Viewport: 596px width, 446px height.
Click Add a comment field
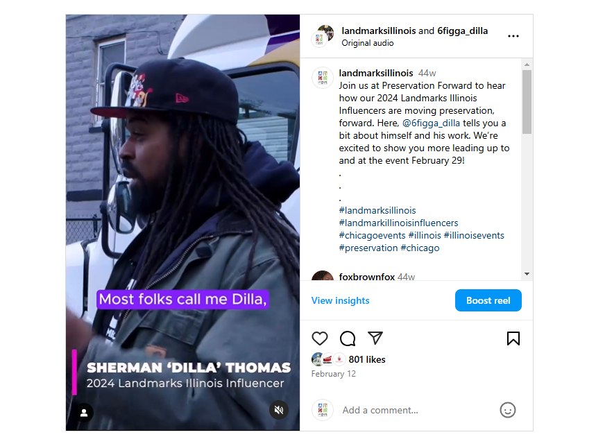pos(418,411)
